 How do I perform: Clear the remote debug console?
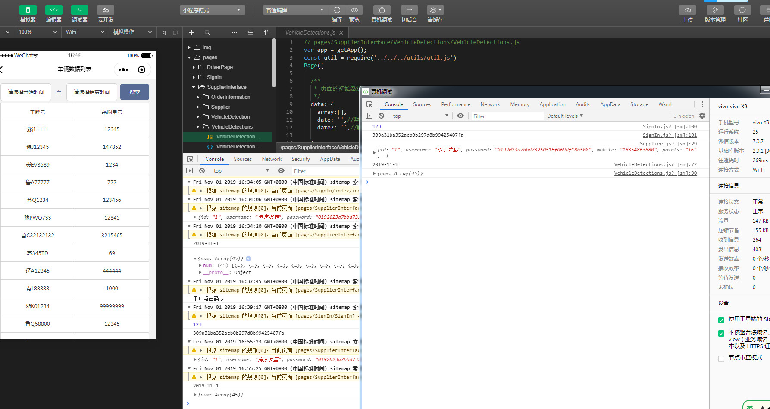coord(381,116)
